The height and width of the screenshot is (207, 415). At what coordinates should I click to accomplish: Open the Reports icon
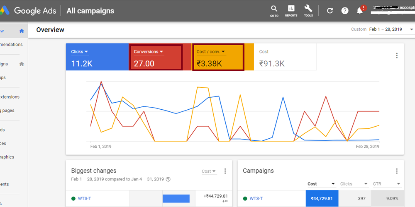click(x=291, y=10)
